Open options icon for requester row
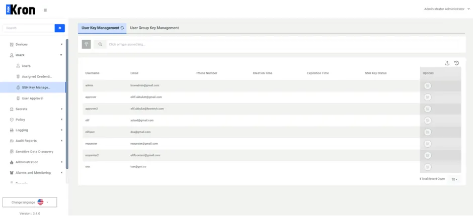The height and width of the screenshot is (216, 473). click(x=427, y=144)
